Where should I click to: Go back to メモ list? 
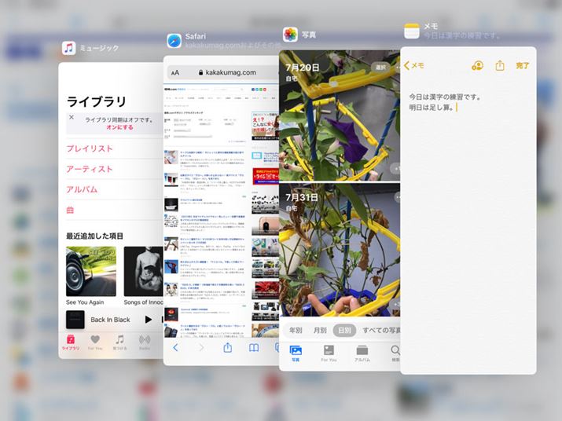[414, 66]
